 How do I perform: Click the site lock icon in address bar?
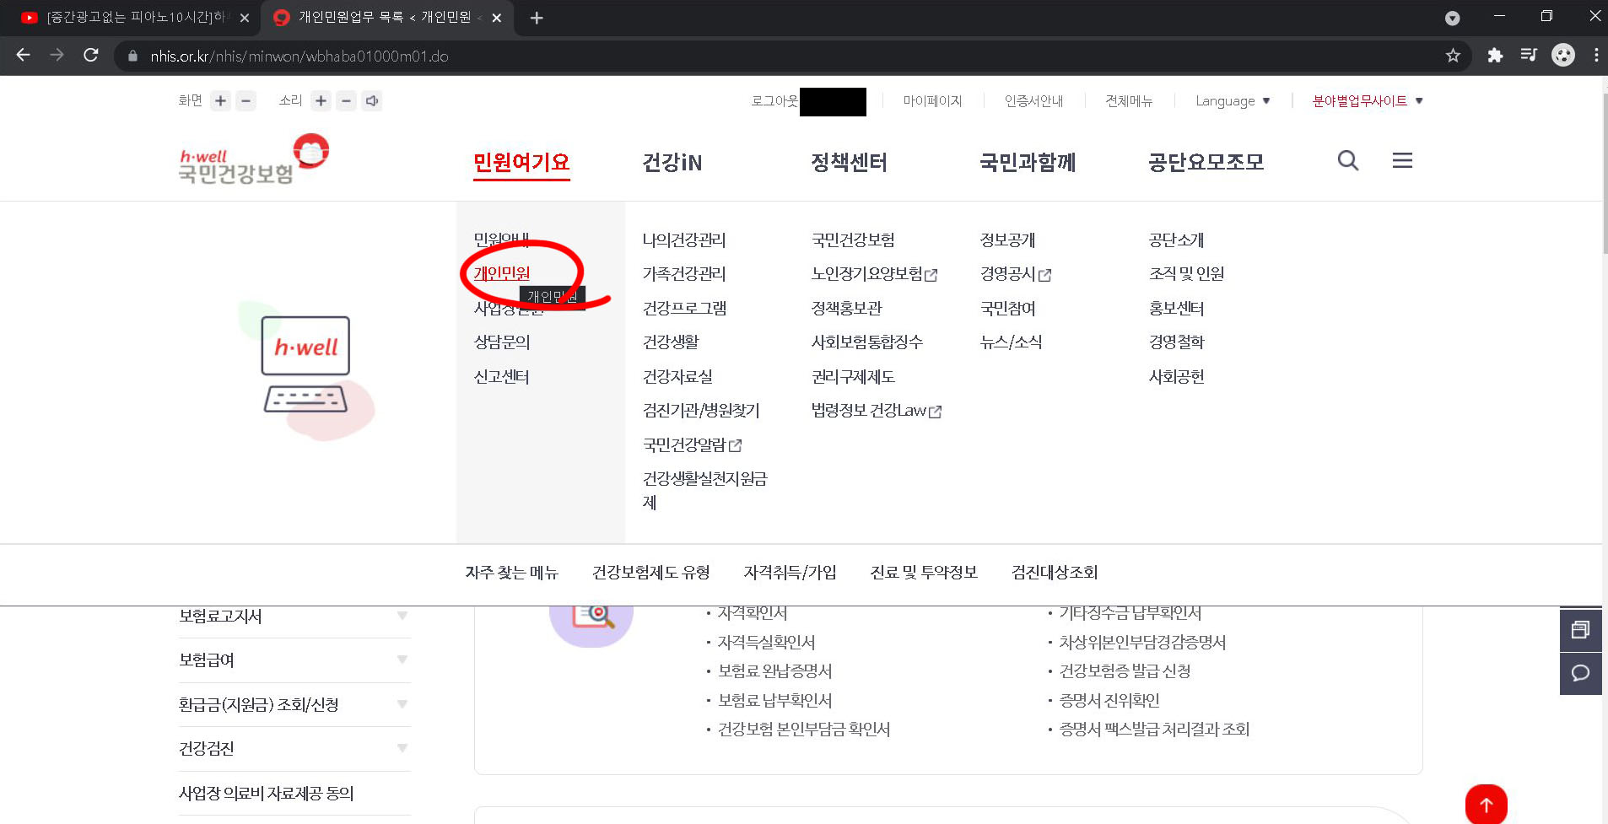[132, 57]
